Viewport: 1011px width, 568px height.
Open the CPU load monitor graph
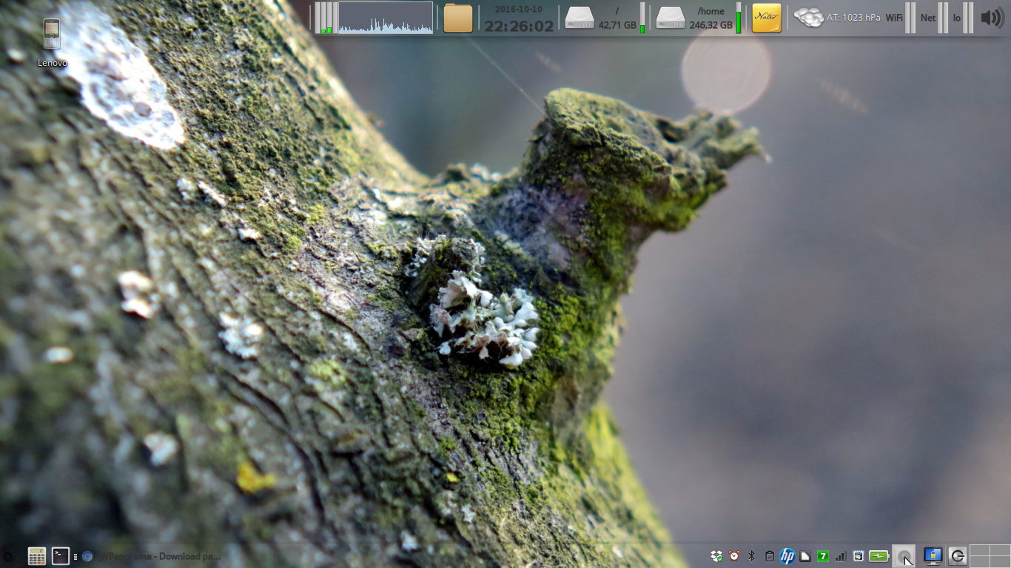coord(386,18)
